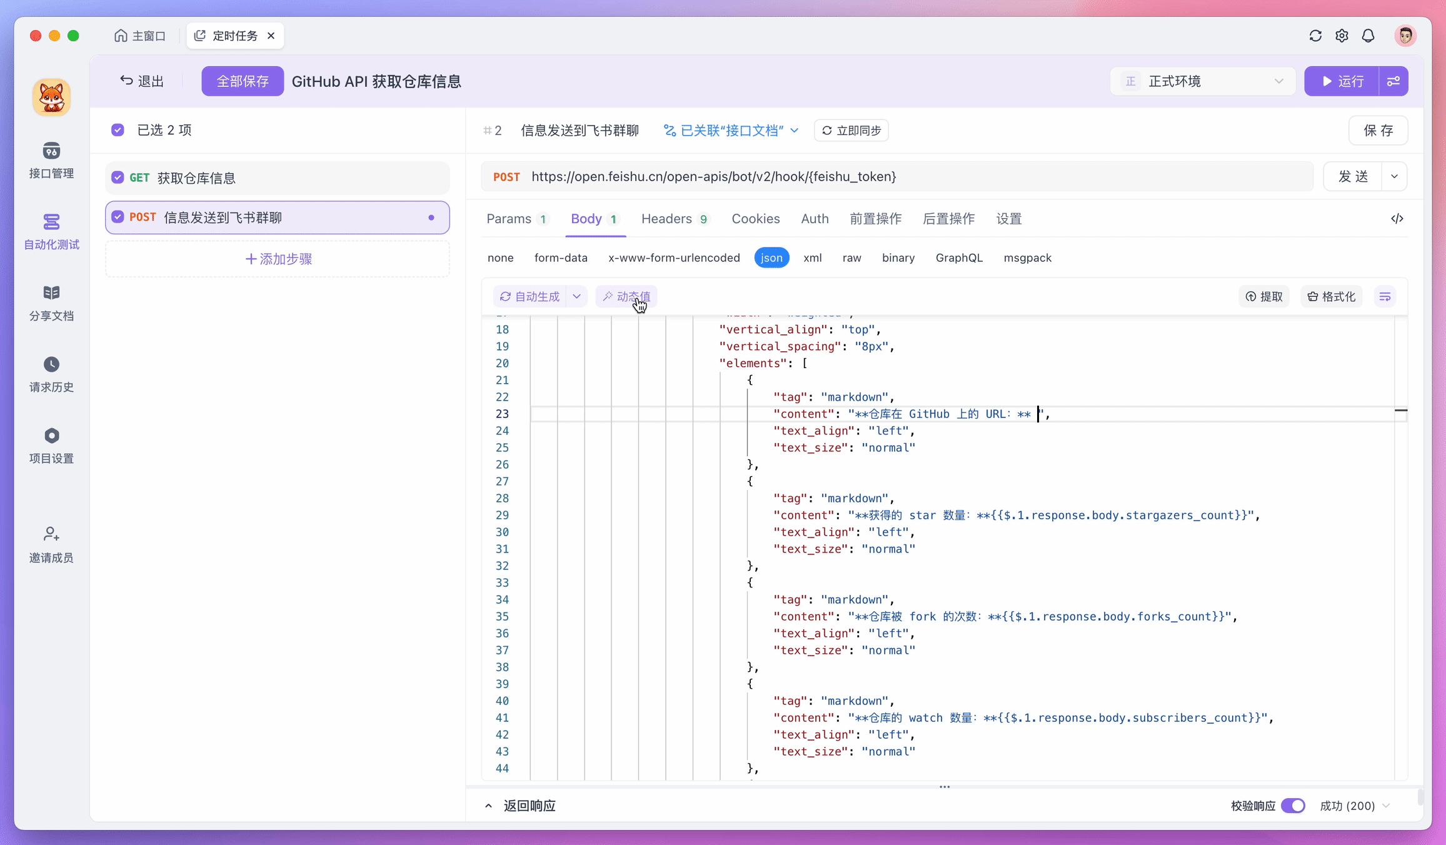Open the code generation icon
Image resolution: width=1446 pixels, height=845 pixels.
[x=1397, y=219]
